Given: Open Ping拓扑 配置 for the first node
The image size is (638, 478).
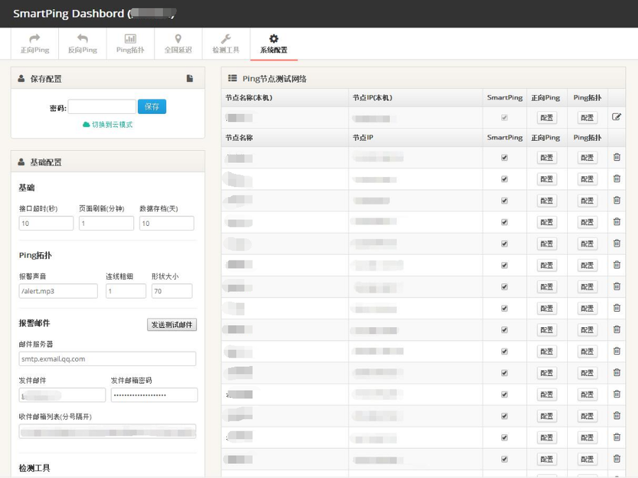Looking at the screenshot, I should coord(587,158).
